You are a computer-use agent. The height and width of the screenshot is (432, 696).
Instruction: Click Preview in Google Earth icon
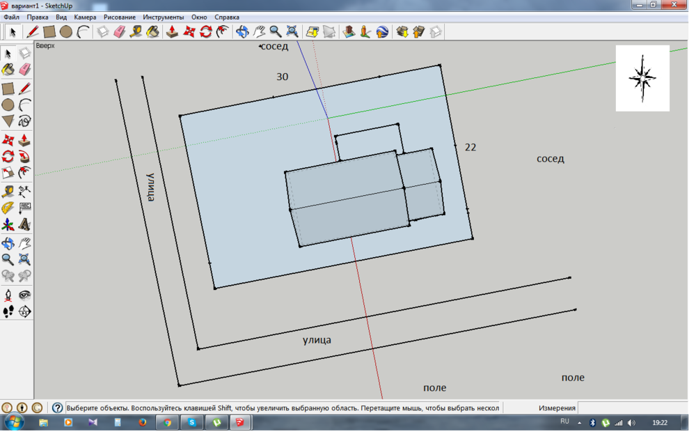tap(382, 31)
